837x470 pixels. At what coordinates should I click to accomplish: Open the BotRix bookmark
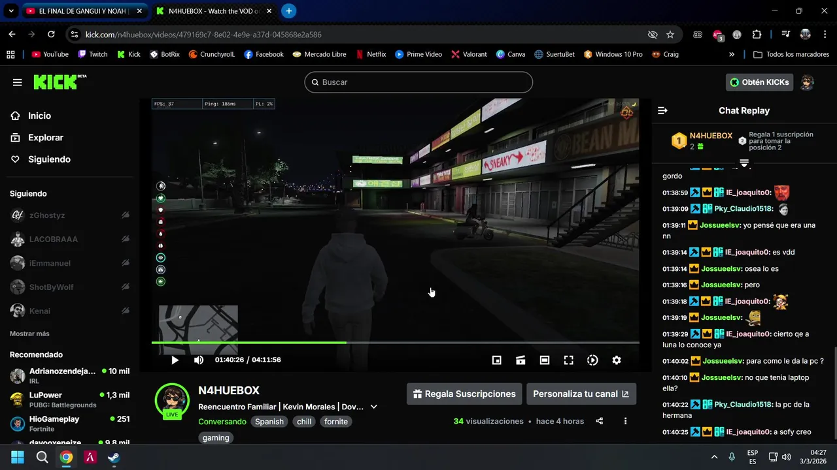click(x=165, y=54)
